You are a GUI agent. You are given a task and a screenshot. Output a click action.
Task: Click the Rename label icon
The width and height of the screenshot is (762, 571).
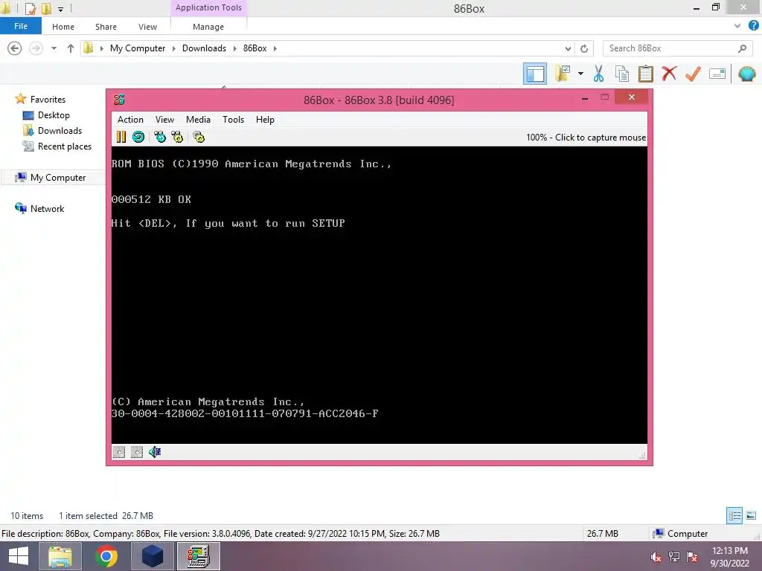point(717,74)
